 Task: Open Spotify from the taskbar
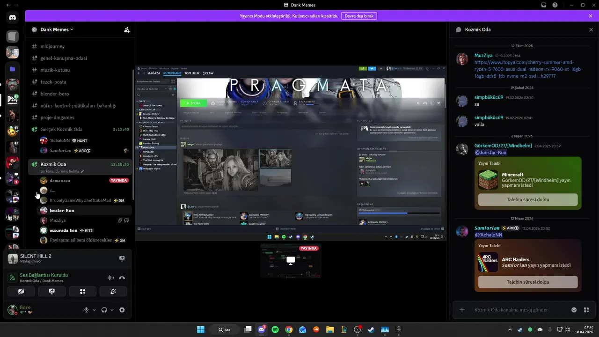275,330
